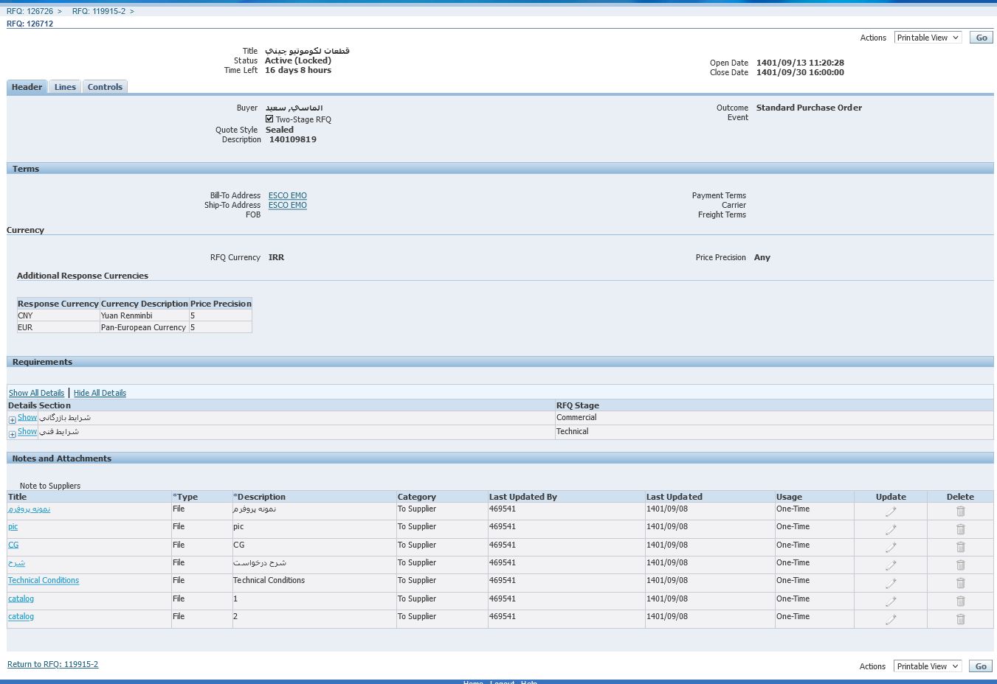This screenshot has width=997, height=684.
Task: Click the 16 days 8 hours time left
Action: click(x=298, y=70)
